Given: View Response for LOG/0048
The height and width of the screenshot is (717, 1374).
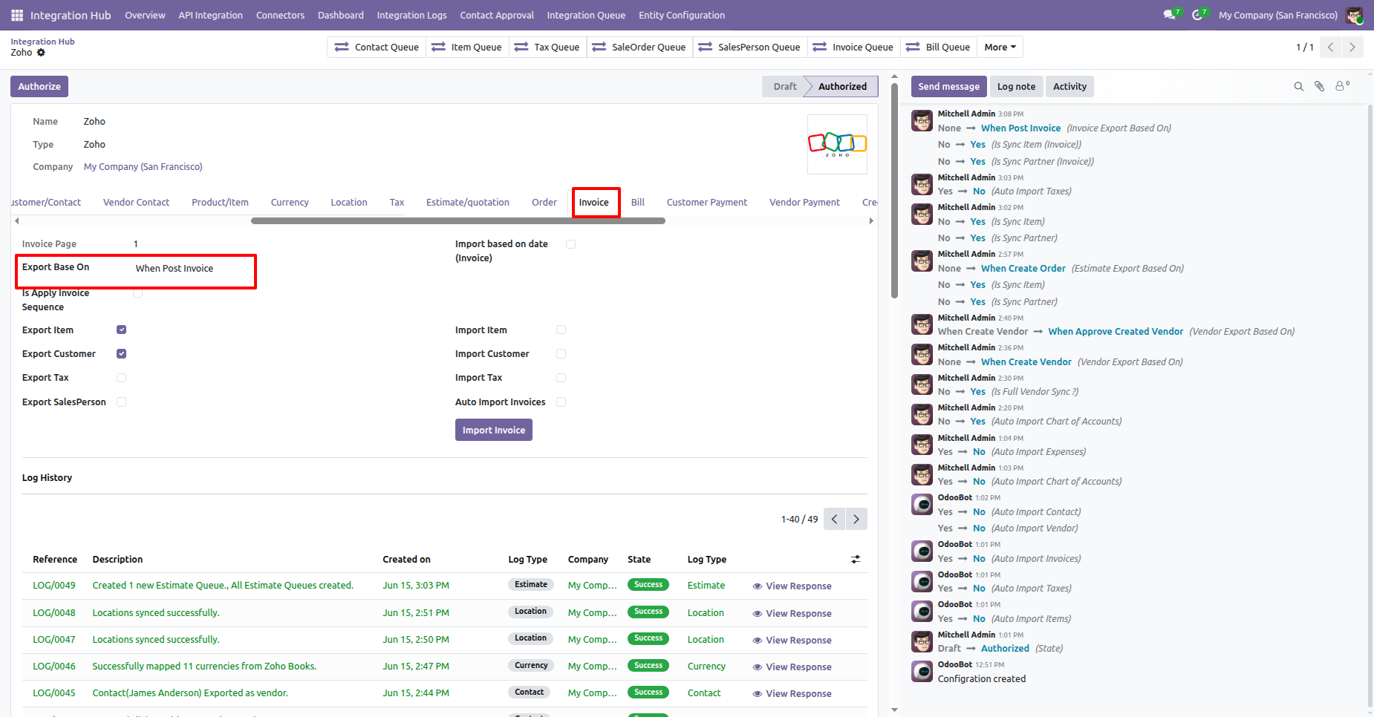Looking at the screenshot, I should pyautogui.click(x=792, y=614).
